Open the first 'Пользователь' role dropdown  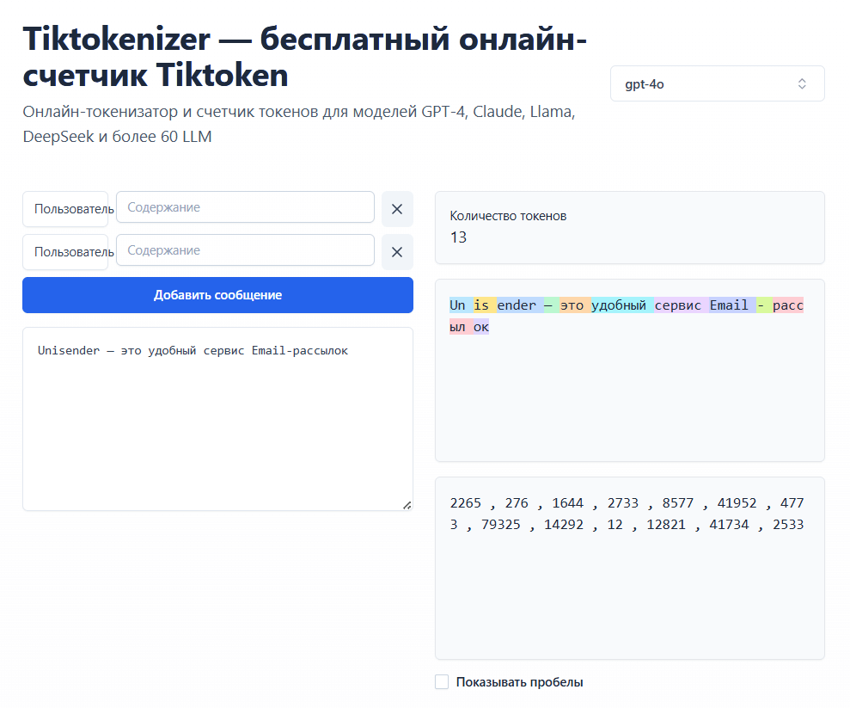click(x=65, y=208)
